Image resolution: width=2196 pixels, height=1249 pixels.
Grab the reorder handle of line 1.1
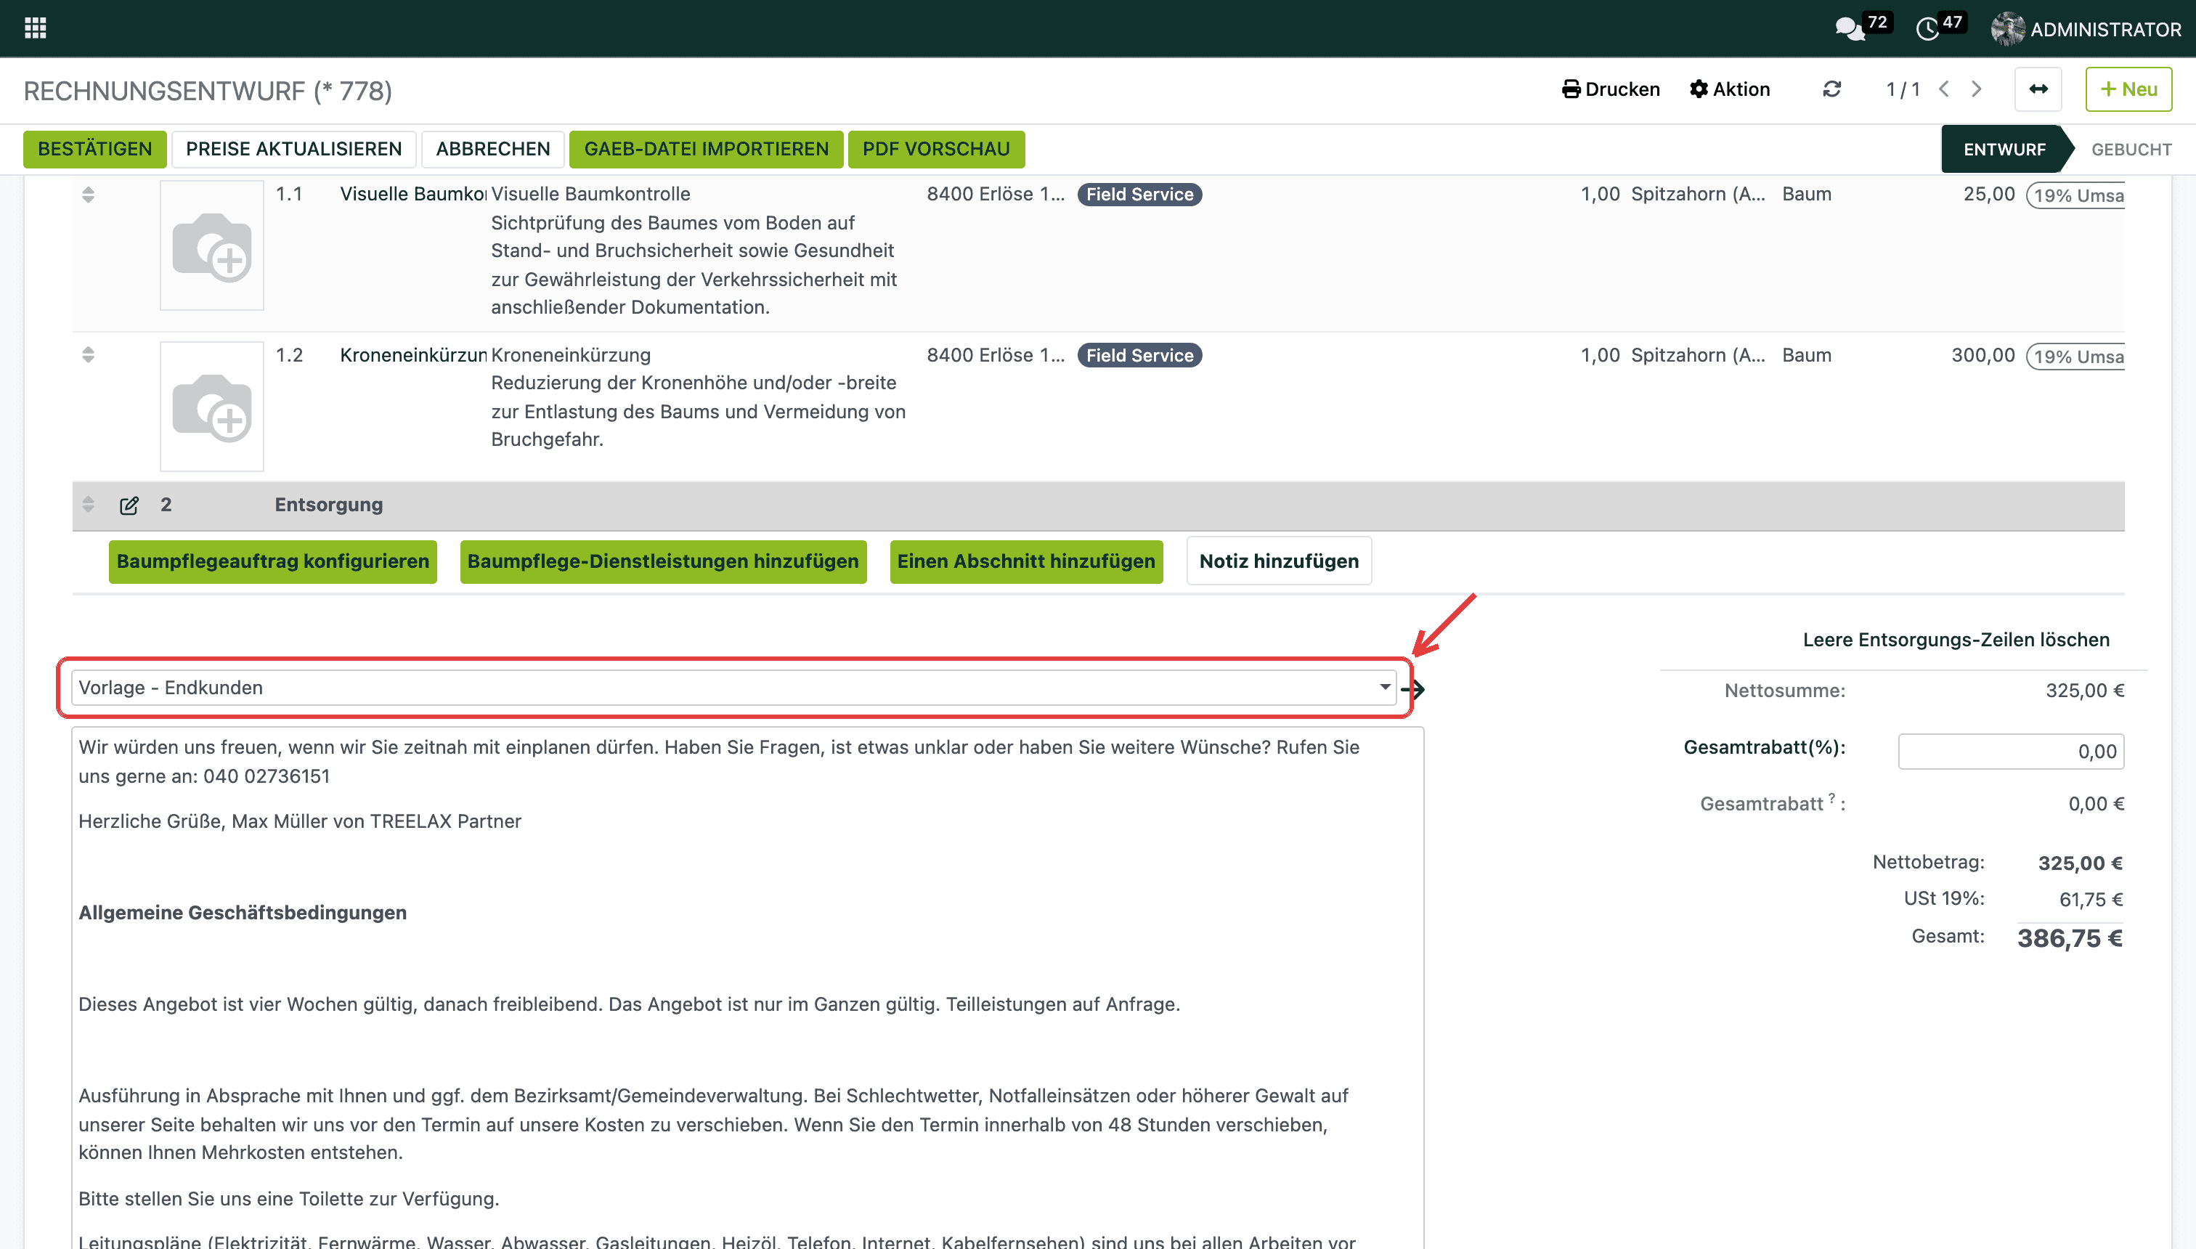coord(89,195)
